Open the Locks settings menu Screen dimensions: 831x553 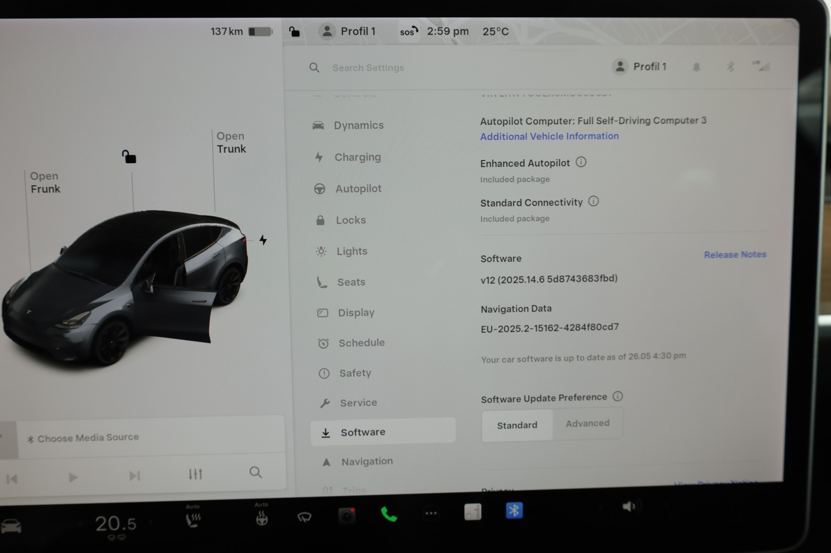[x=341, y=220]
